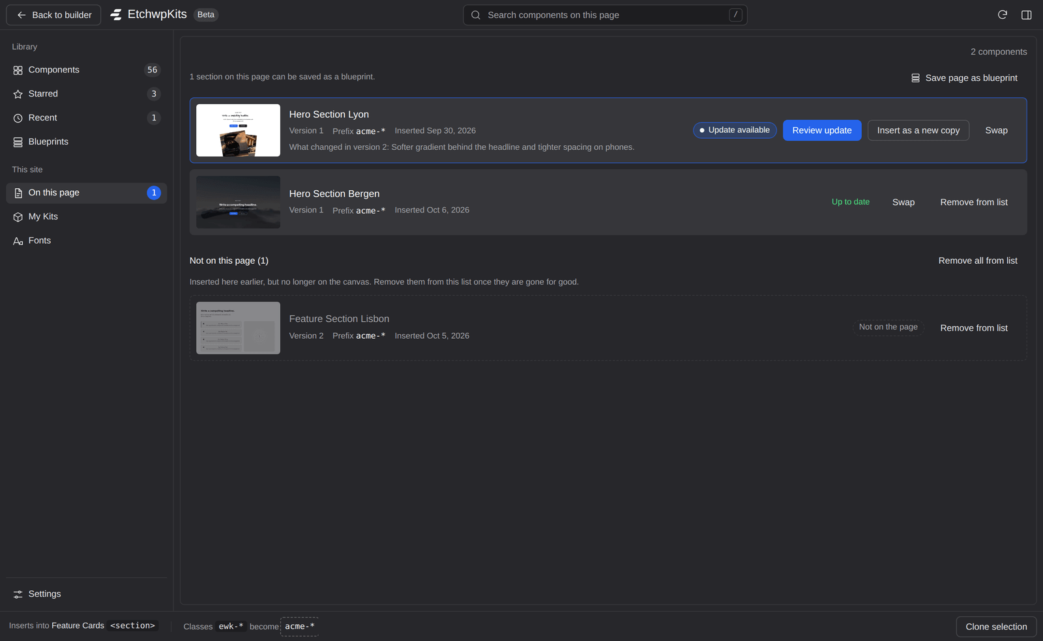1043x641 pixels.
Task: Click the EtchwpKits logo icon
Action: pos(116,14)
